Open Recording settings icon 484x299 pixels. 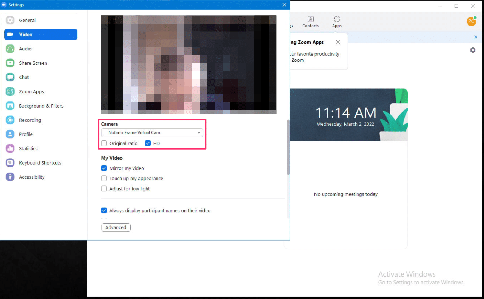(x=10, y=120)
